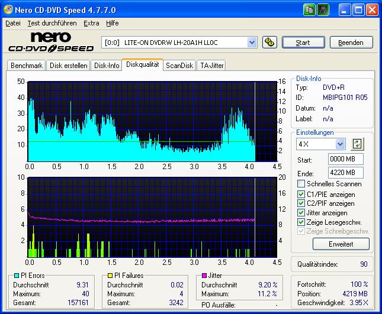
Task: Click the Position value 4219 MB
Action: pos(355,294)
